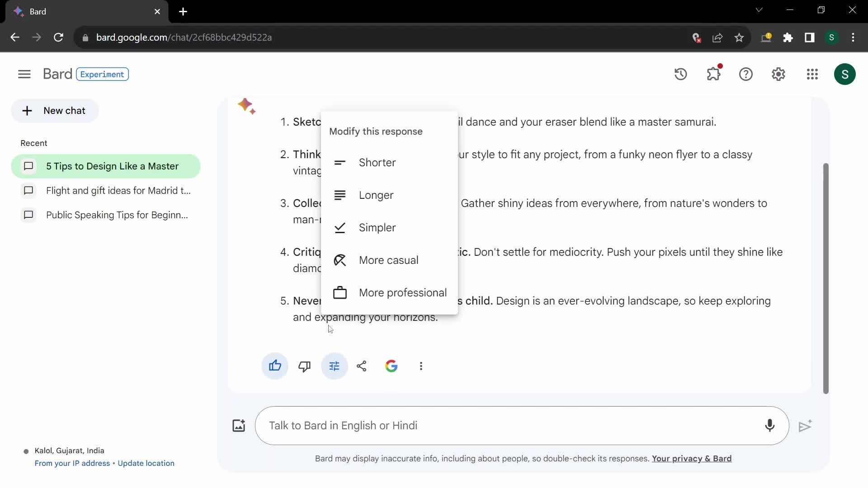Image resolution: width=868 pixels, height=488 pixels.
Task: Open Your privacy & Bard link
Action: point(692,459)
